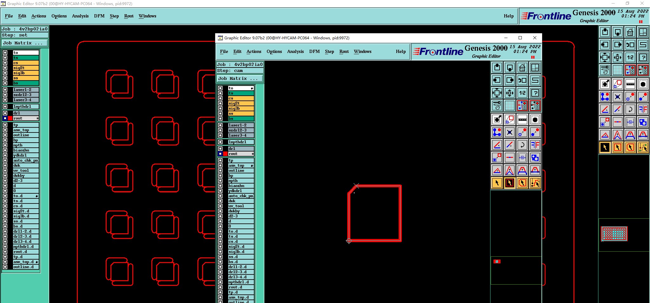The width and height of the screenshot is (650, 303).
Task: Open the Analysis menu in background window
Action: point(80,16)
